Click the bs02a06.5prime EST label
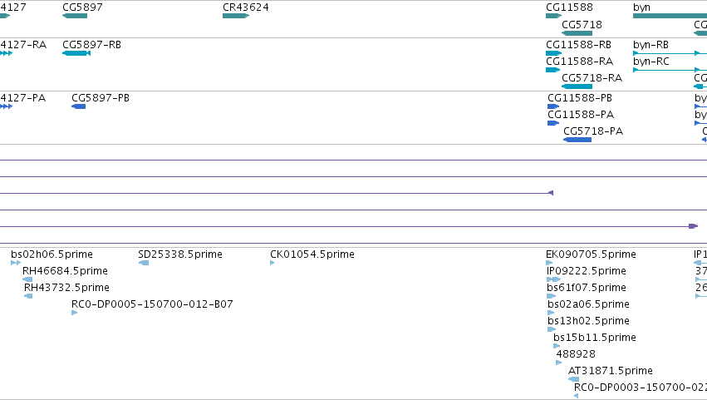 pos(588,304)
